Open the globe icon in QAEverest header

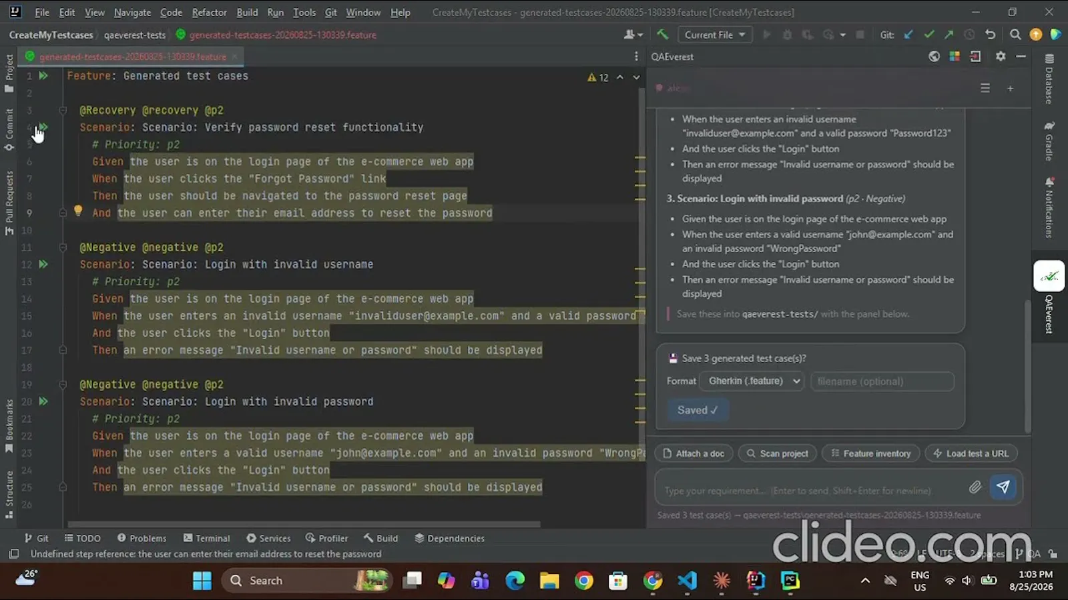(934, 57)
